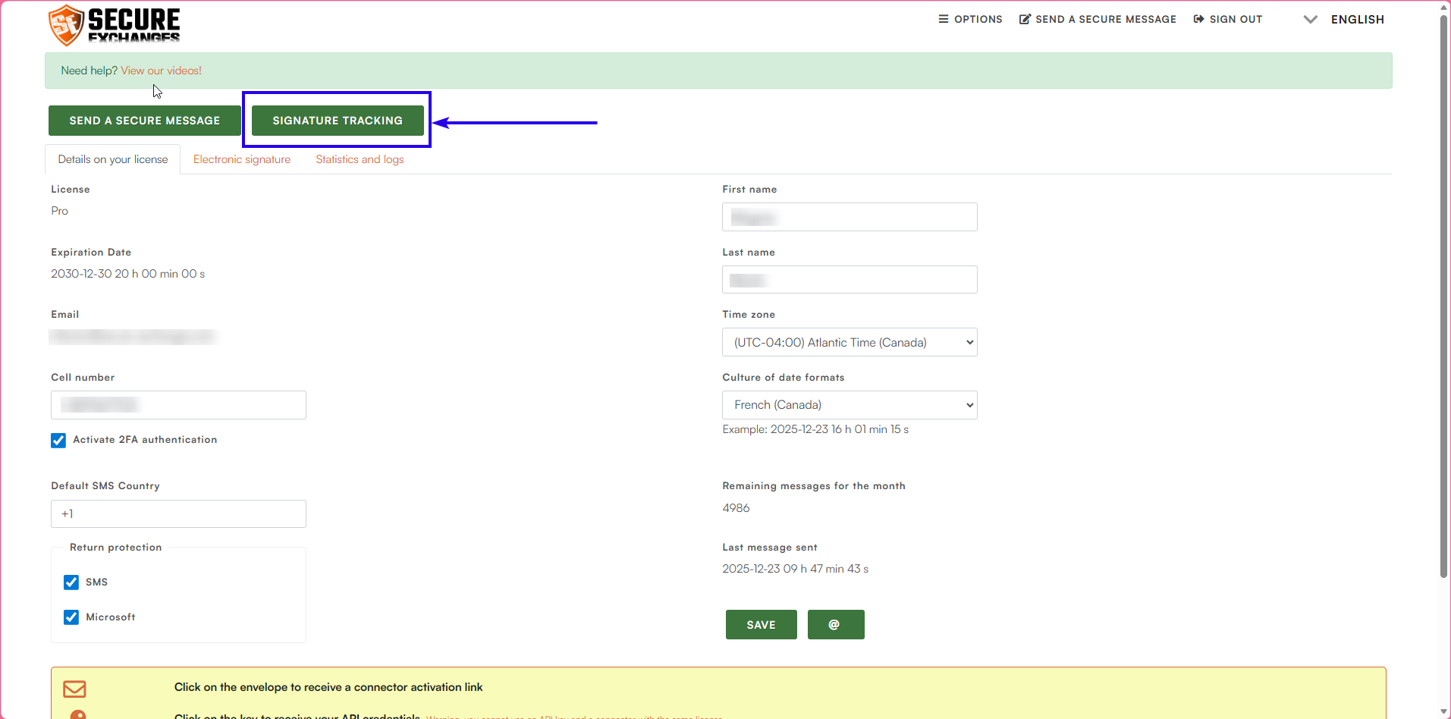
Task: Click the Cell number field
Action: coord(178,405)
